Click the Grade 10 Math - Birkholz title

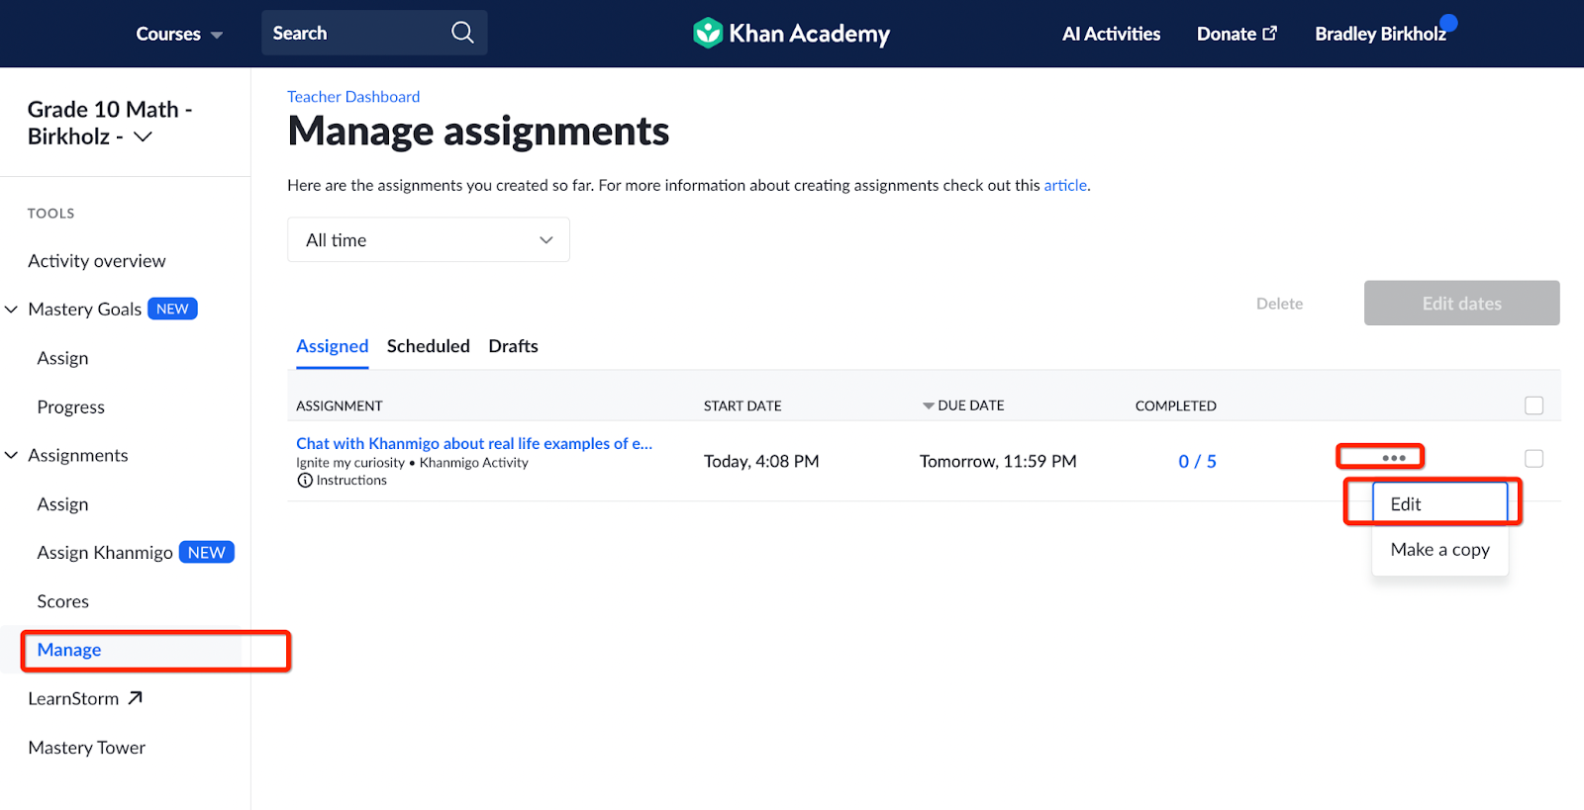[x=110, y=123]
